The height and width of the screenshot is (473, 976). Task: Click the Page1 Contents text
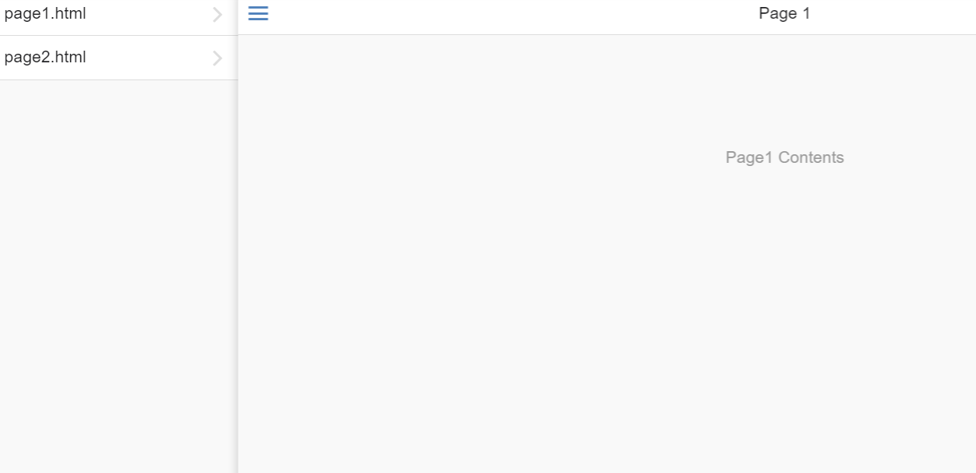[784, 157]
